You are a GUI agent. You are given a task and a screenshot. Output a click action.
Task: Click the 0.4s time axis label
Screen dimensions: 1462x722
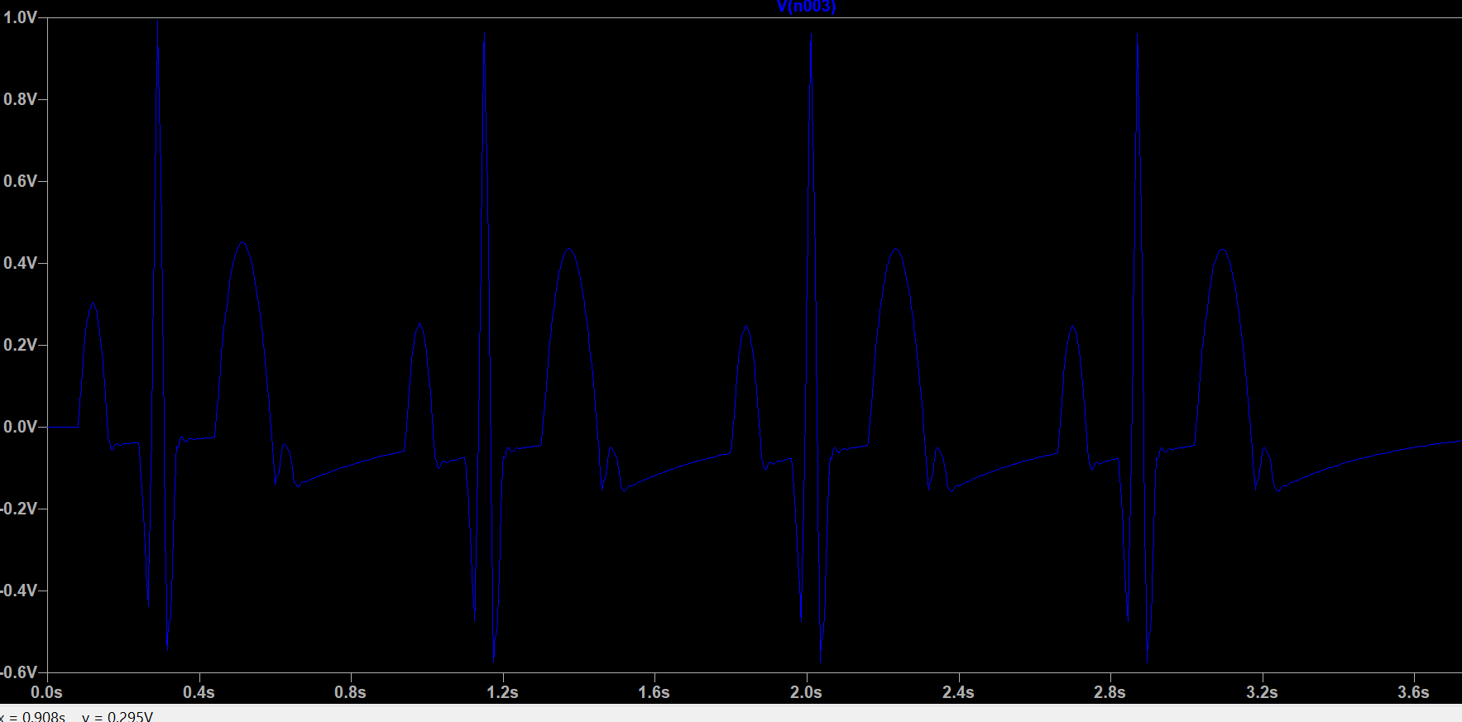click(x=199, y=692)
